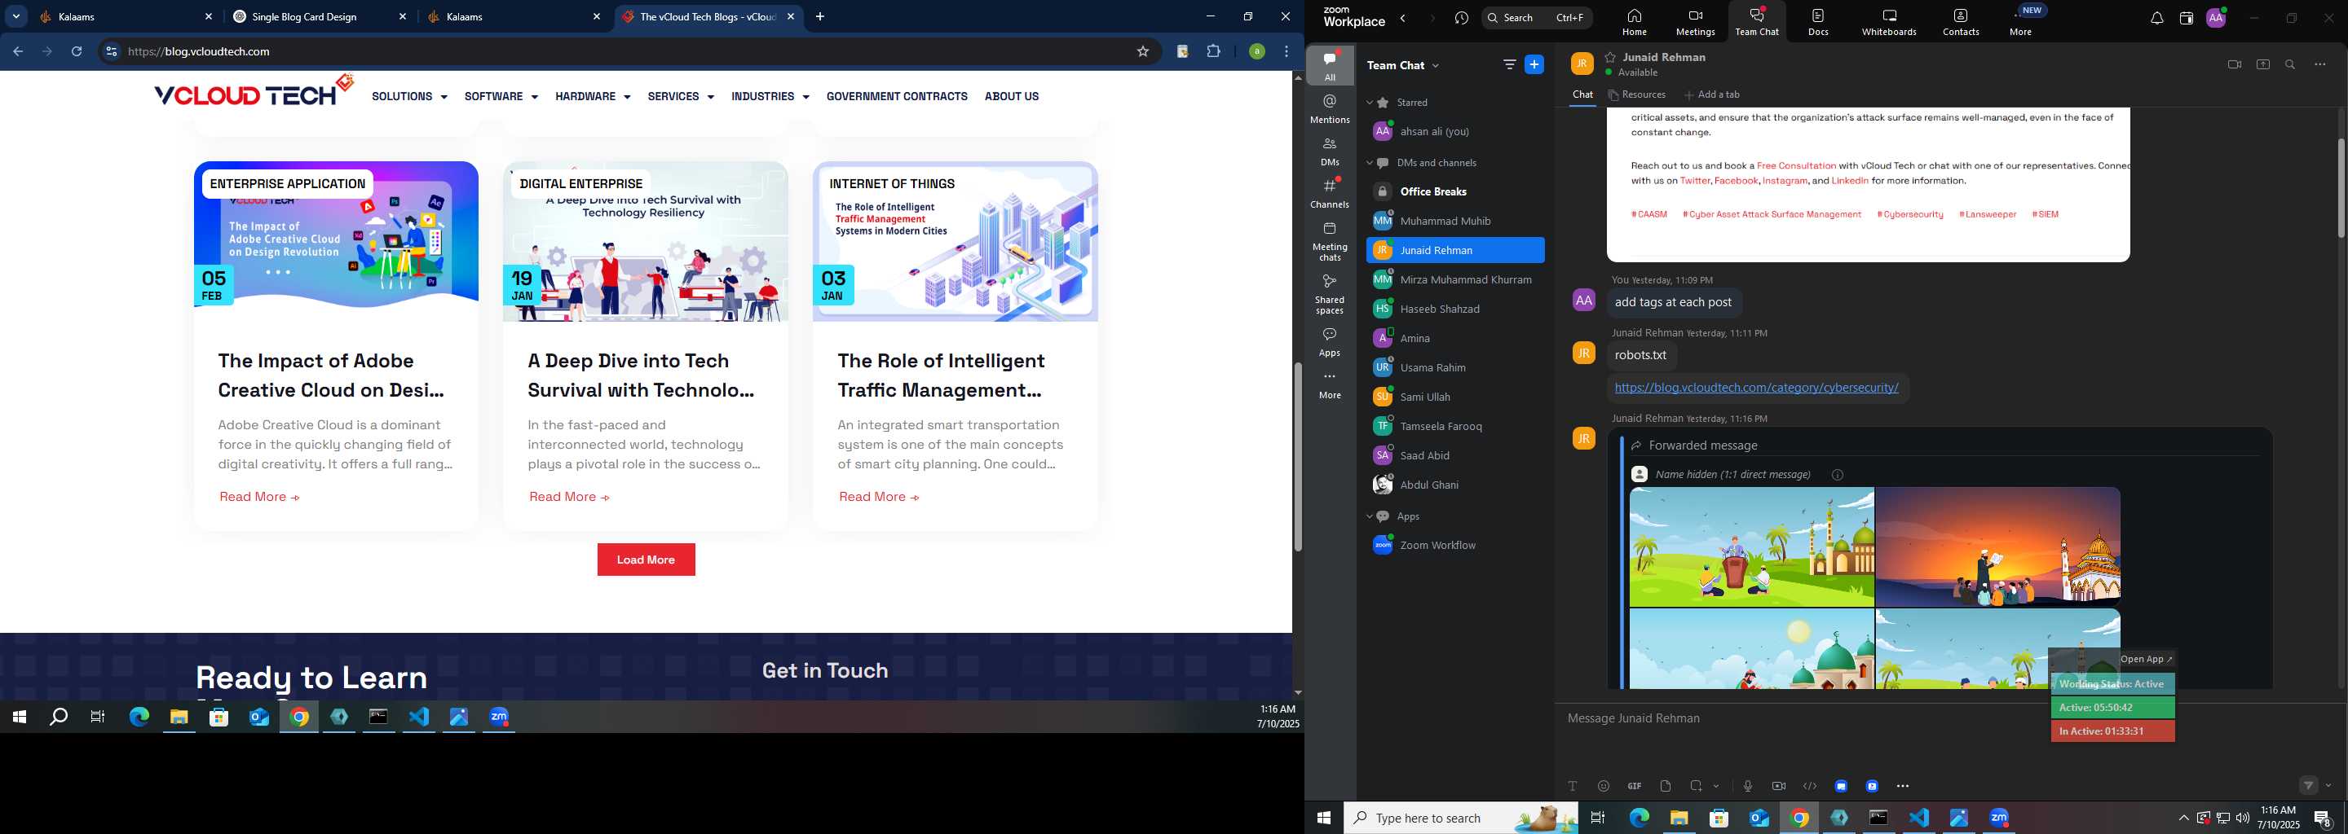Click the browser page vertical scrollbar
Viewport: 2348px width, 834px height.
[1297, 457]
